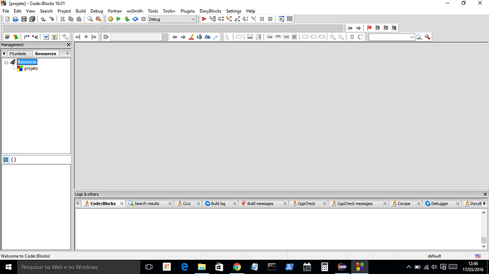Open the search combo box dropdown arrow
Screen dimensions: 489x274
(412, 37)
